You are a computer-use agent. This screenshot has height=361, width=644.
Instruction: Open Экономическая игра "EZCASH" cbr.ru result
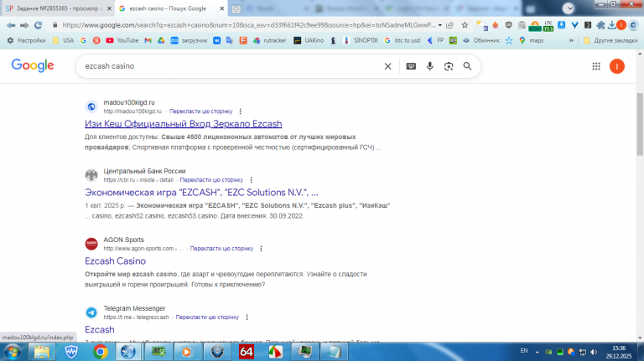pyautogui.click(x=201, y=193)
